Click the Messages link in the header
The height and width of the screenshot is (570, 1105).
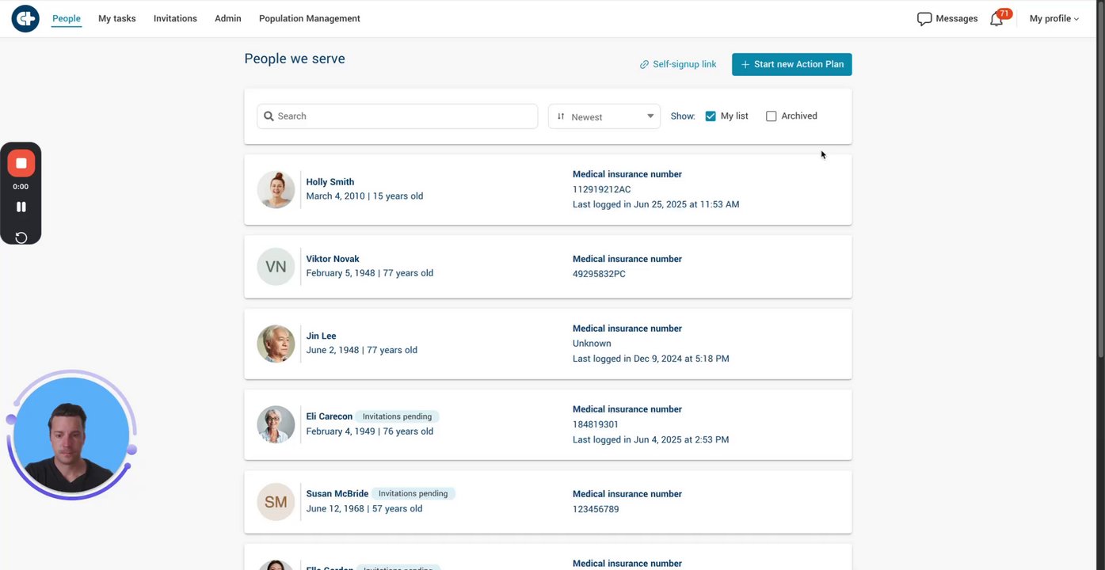click(x=957, y=19)
